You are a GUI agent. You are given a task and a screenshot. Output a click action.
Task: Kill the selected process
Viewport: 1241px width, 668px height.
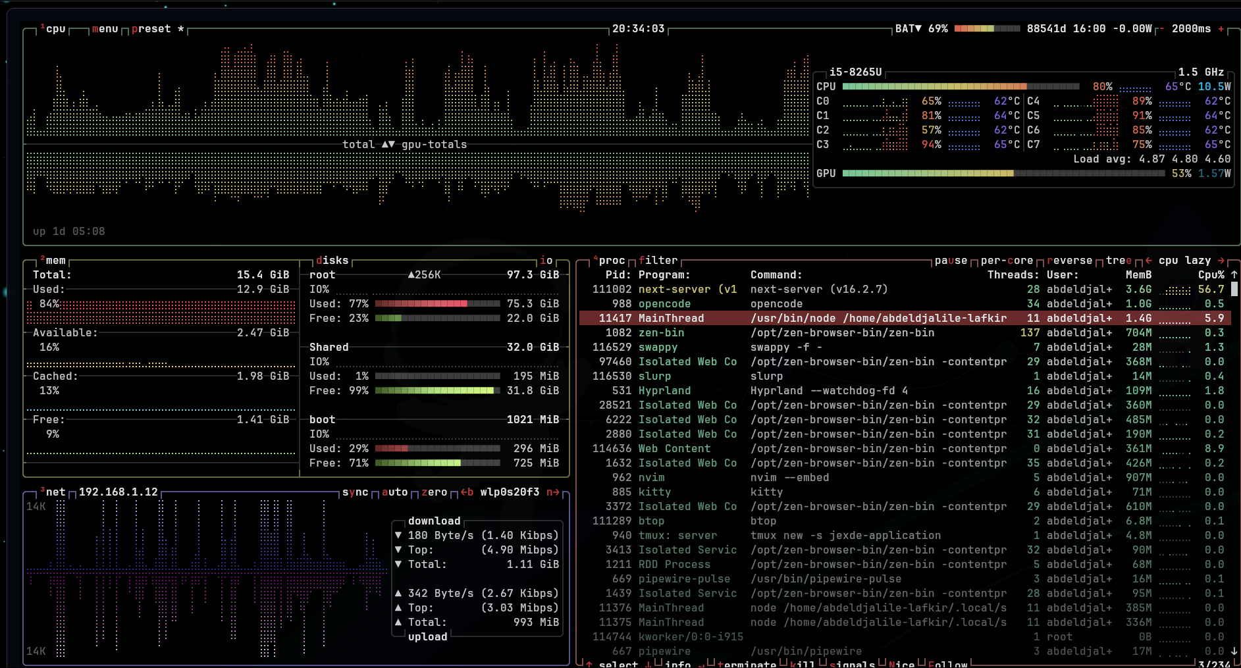coord(803,664)
